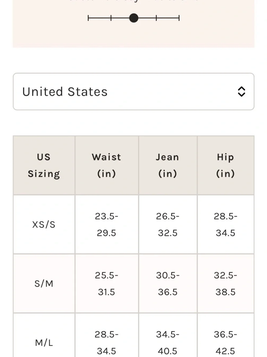
Task: Click S/M waist value 25.5-31.5
Action: [107, 284]
